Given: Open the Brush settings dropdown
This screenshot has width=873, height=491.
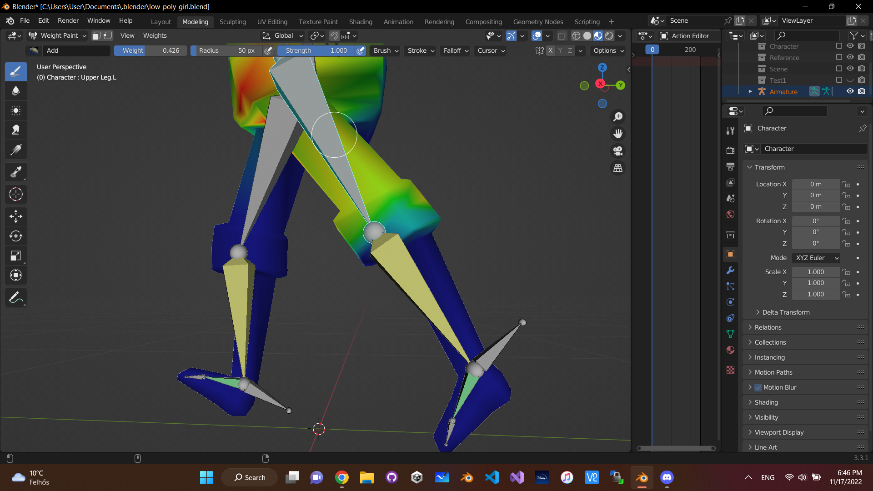Looking at the screenshot, I should tap(386, 50).
